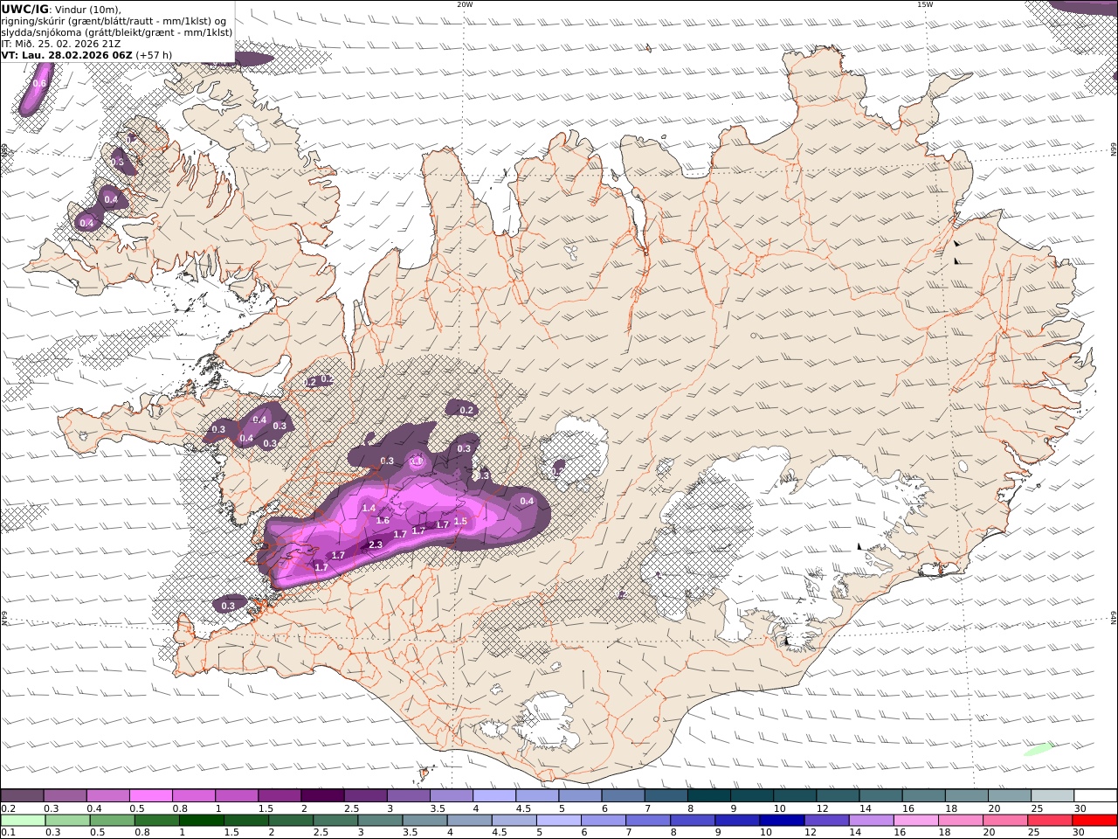1118x839 pixels.
Task: Select the darkest green swatch in rain legend
Action: coord(202,821)
